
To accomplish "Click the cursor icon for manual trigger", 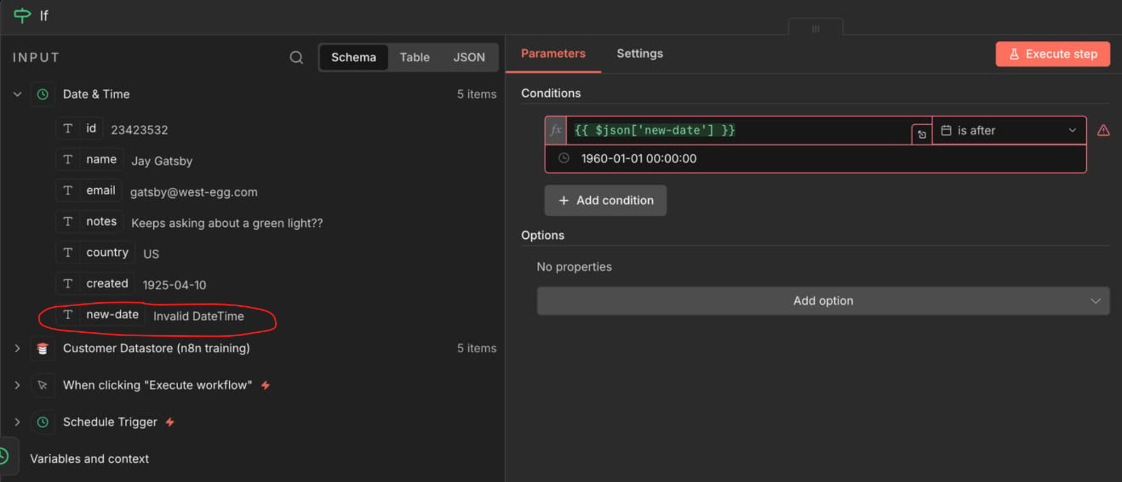I will pyautogui.click(x=43, y=386).
